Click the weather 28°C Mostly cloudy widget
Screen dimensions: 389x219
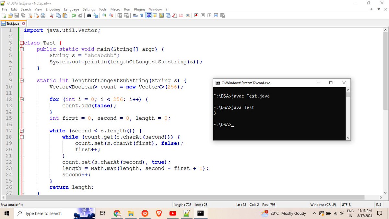click(x=284, y=213)
